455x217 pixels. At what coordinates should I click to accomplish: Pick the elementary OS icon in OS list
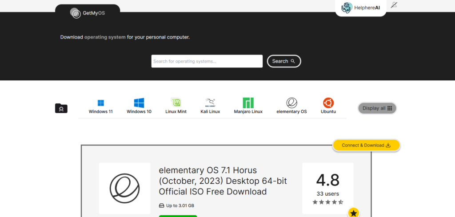tap(291, 103)
